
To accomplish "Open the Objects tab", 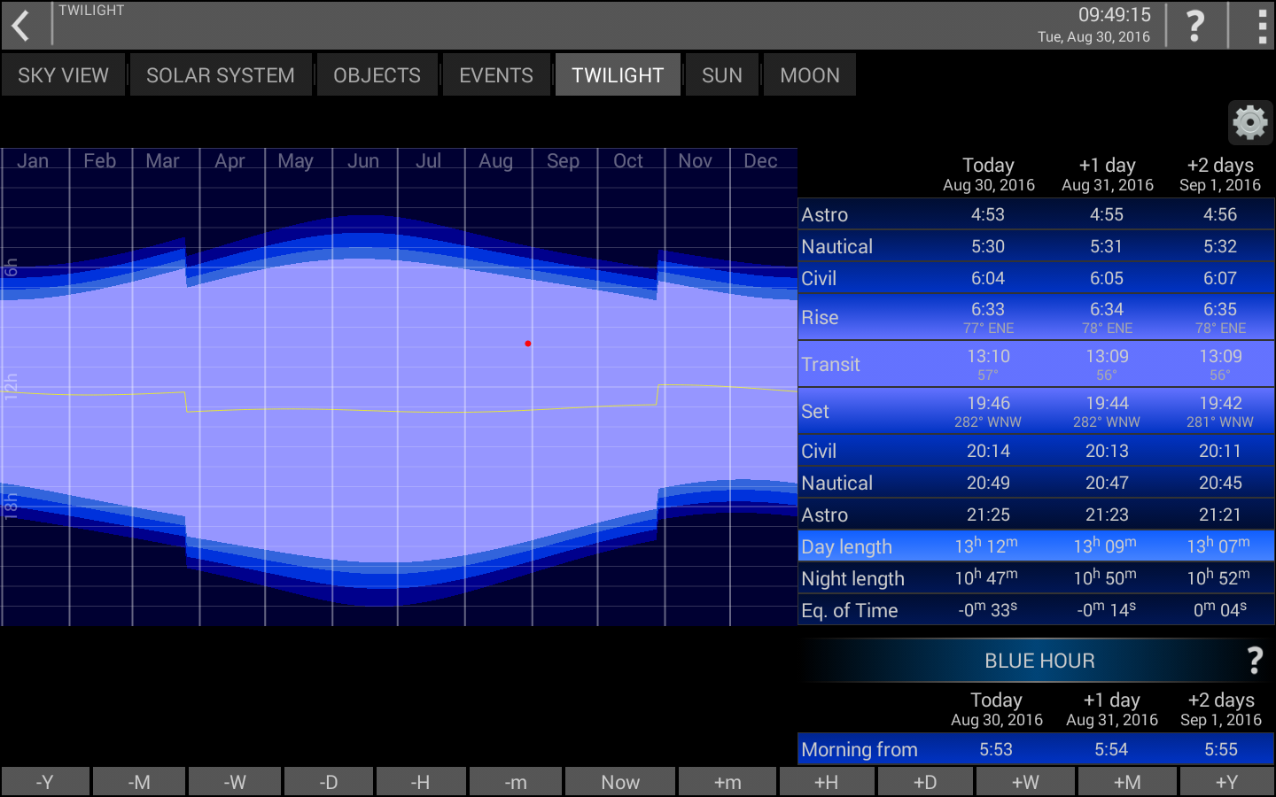I will tap(377, 75).
